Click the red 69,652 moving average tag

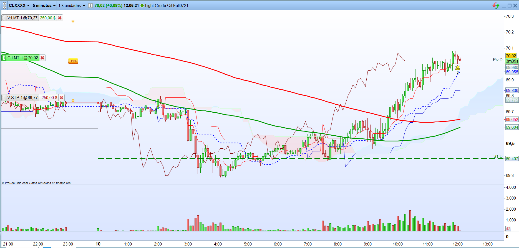[x=512, y=120]
